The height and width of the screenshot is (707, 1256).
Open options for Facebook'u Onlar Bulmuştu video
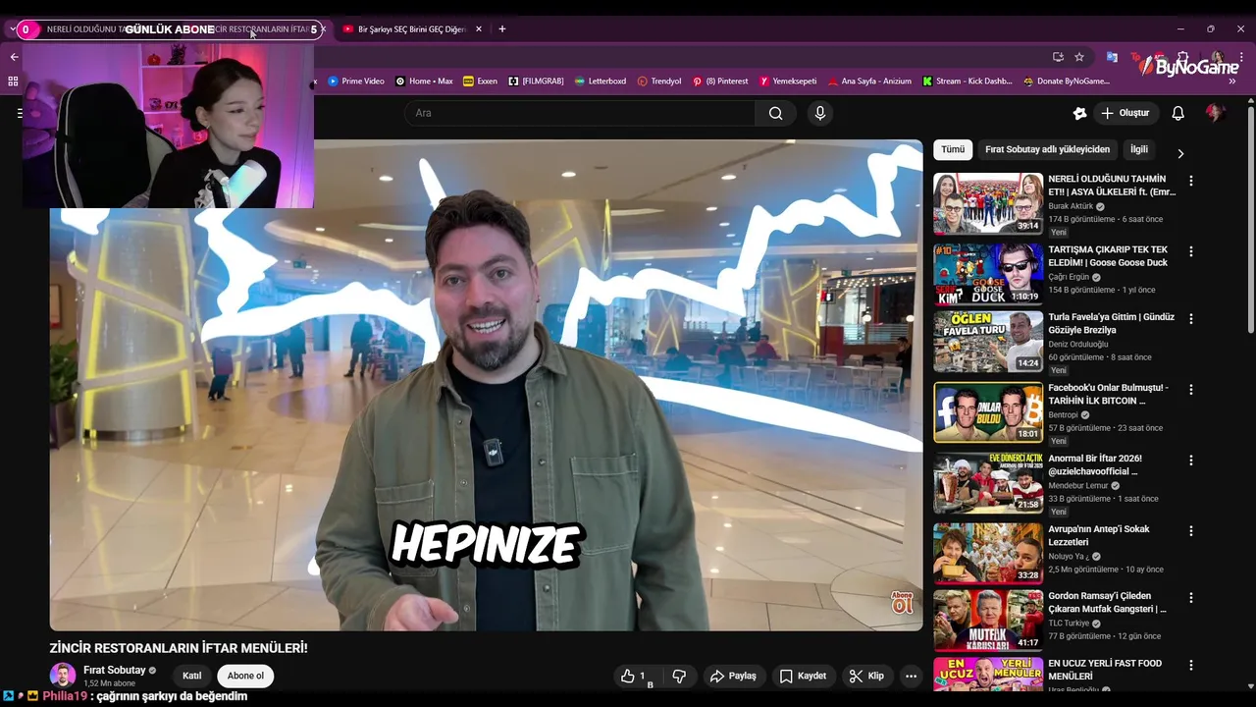(x=1191, y=389)
